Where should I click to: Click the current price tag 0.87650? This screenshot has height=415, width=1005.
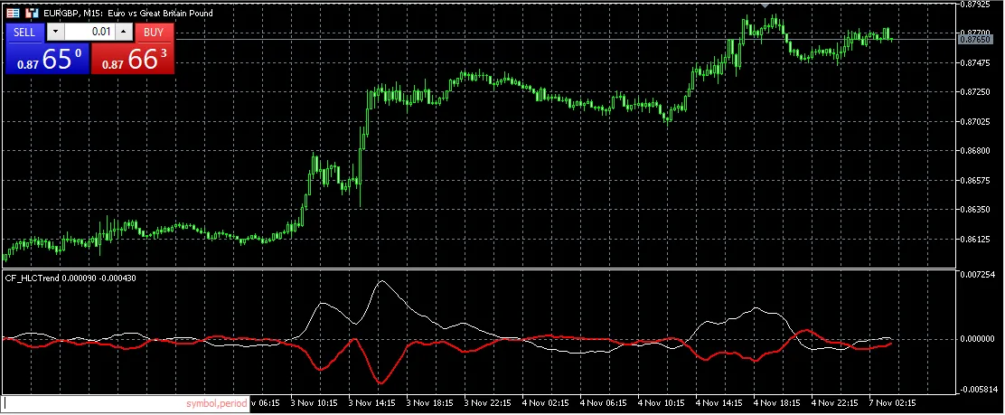(x=975, y=40)
